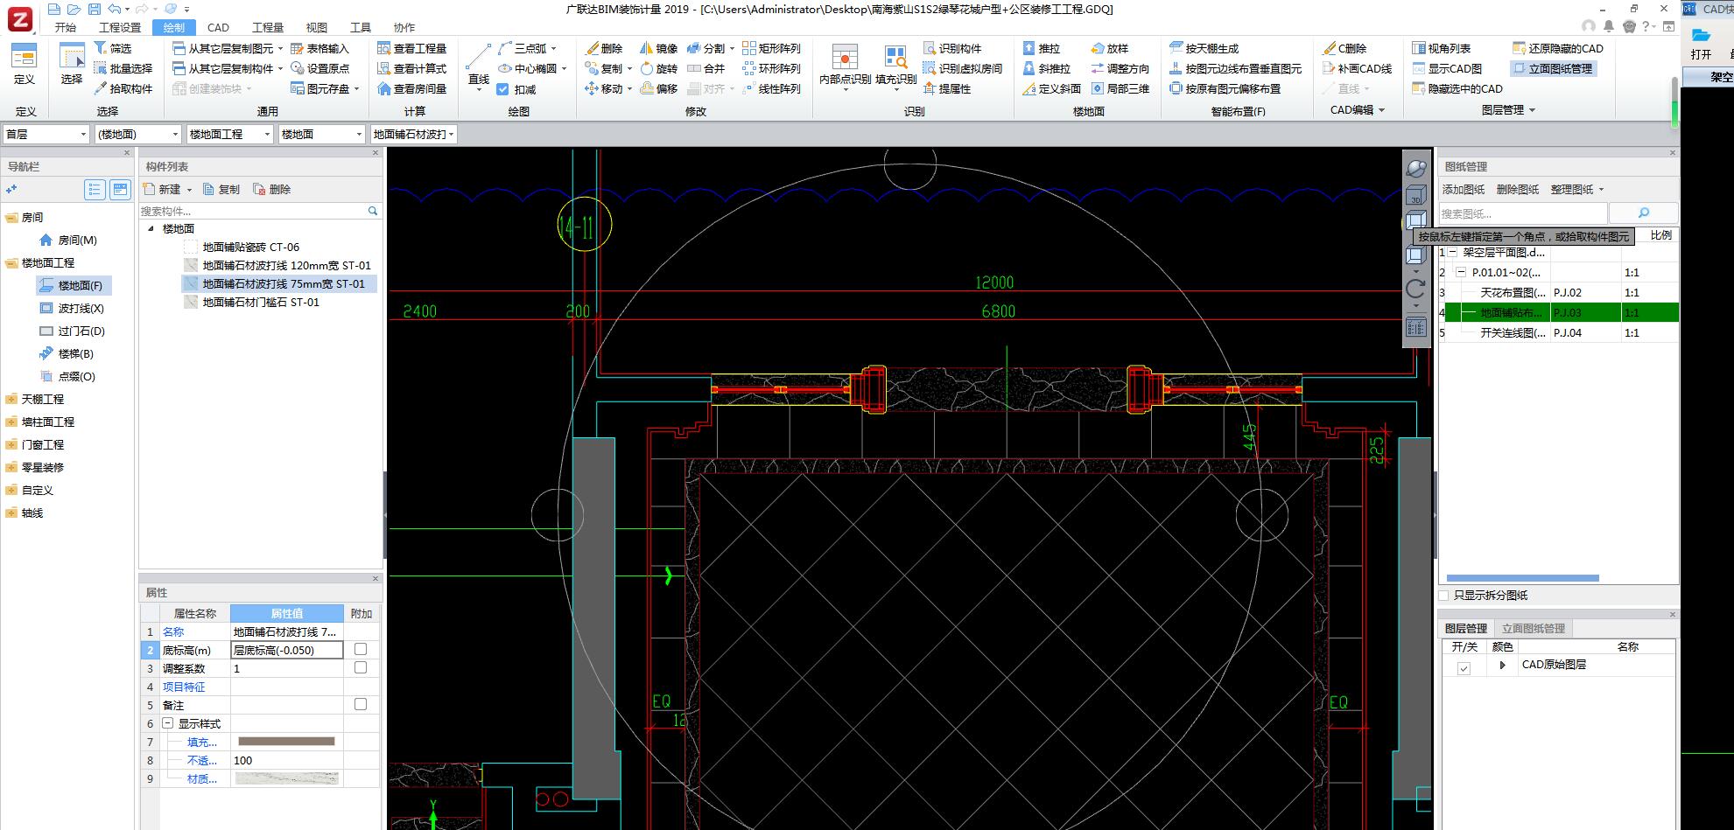The height and width of the screenshot is (830, 1734).
Task: Toggle 调整系数 附加 checkbox
Action: 361,667
